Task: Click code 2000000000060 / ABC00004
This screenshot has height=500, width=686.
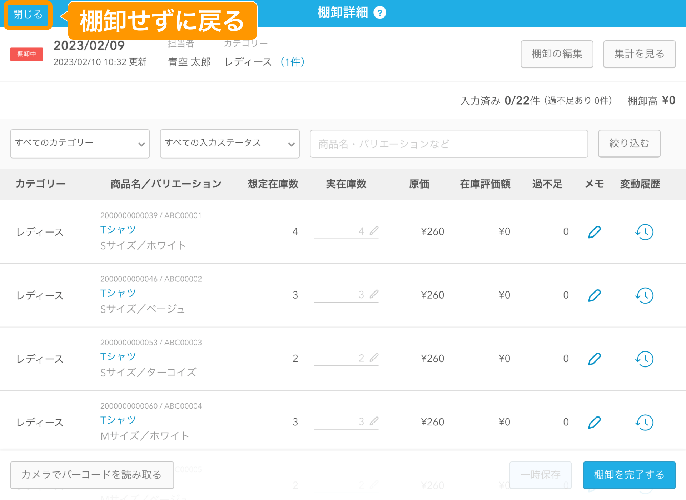Action: click(151, 406)
